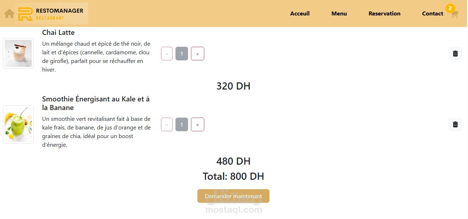Navigate to Reservation page
Screen dimensions: 468x219
(x=384, y=14)
